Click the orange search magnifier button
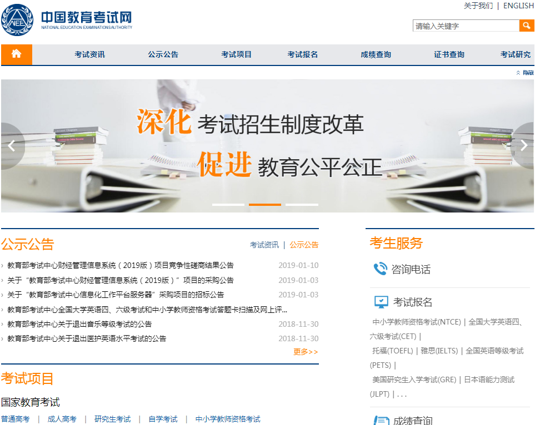Viewport: 535px width, 425px height. (526, 26)
